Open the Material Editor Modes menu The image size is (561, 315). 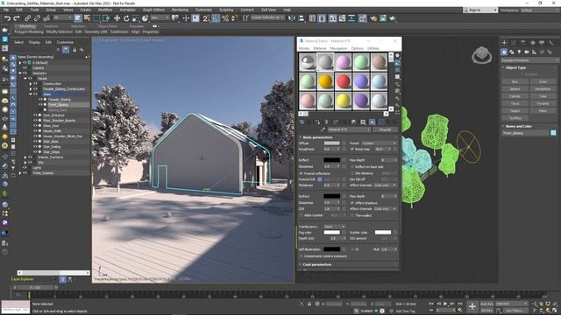304,48
